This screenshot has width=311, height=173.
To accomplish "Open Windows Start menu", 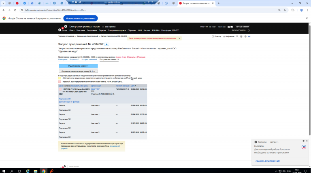I will [x=4, y=171].
